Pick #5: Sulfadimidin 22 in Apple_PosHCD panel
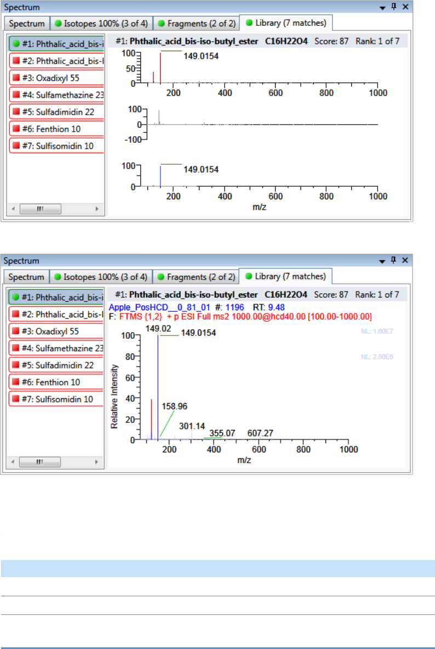Viewport: 435px width, 649px height. 56,365
